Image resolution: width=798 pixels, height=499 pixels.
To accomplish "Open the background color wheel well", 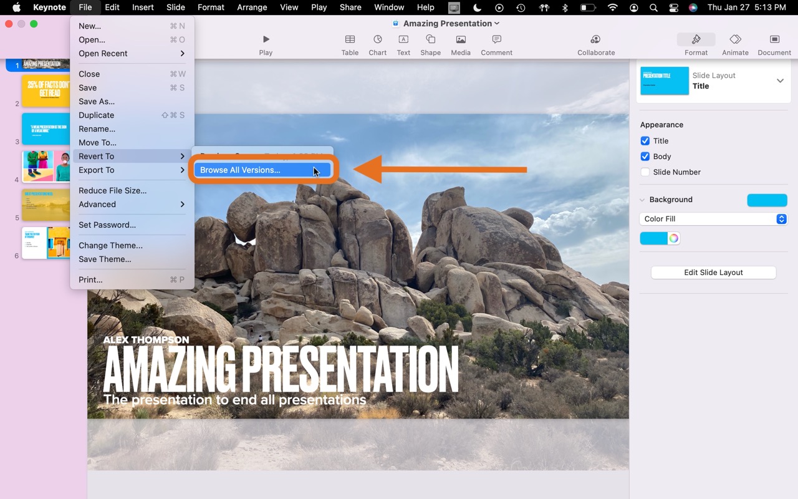I will [x=673, y=238].
